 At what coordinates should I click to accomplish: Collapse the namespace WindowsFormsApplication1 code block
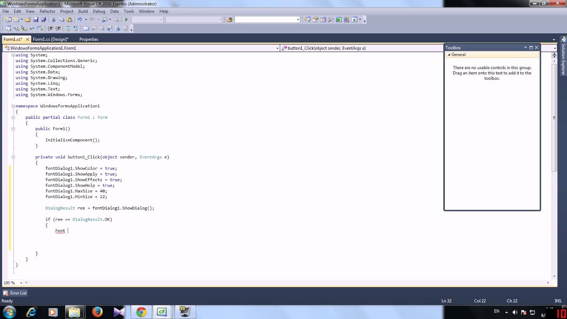coord(13,106)
